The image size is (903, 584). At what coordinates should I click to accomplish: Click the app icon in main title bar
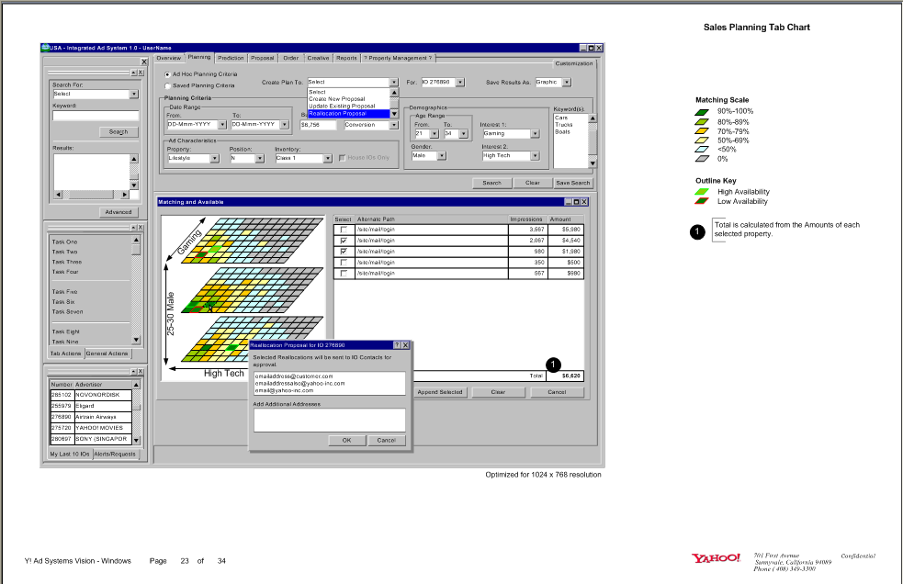point(46,48)
